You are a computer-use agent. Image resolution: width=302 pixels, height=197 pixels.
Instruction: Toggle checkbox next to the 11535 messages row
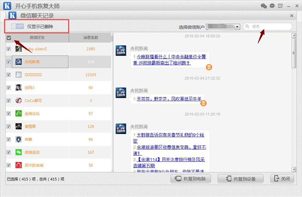click(x=9, y=75)
